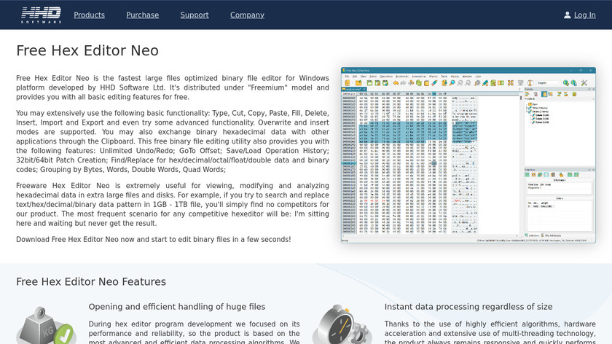Screen dimensions: 612x344
Task: Click the user profile icon
Action: click(567, 15)
